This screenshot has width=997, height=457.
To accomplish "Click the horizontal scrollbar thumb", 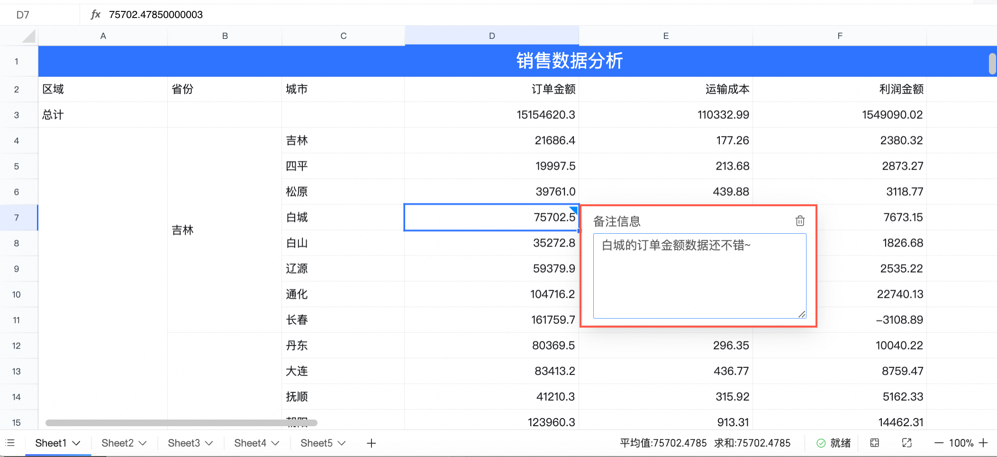I will 181,422.
